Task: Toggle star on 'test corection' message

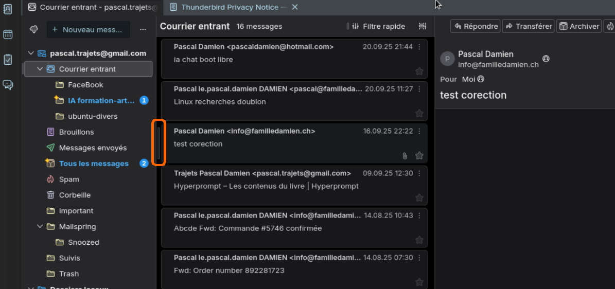Action: (419, 155)
